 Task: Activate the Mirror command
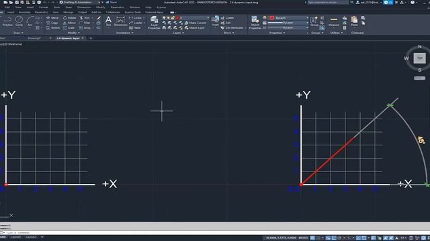(69, 23)
